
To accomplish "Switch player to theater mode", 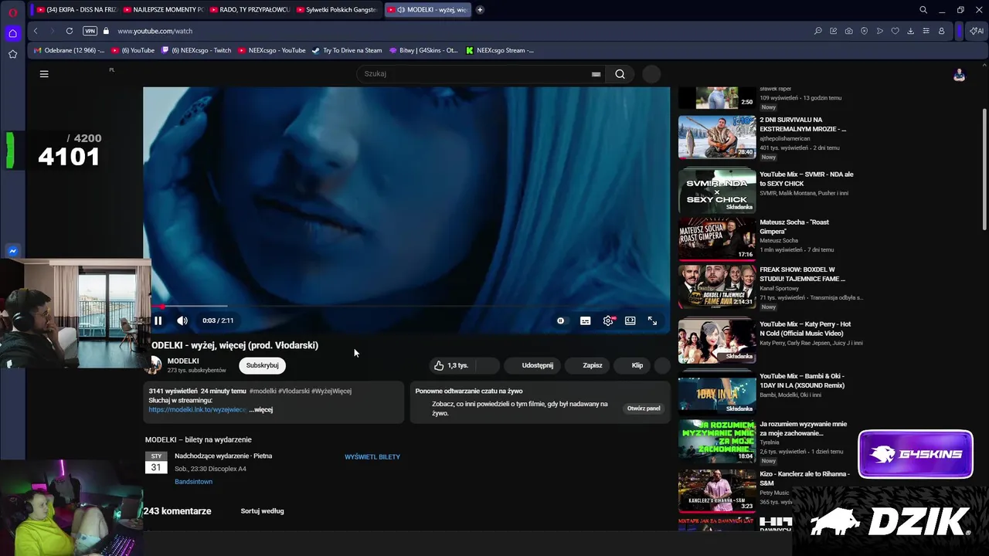I will tap(630, 320).
